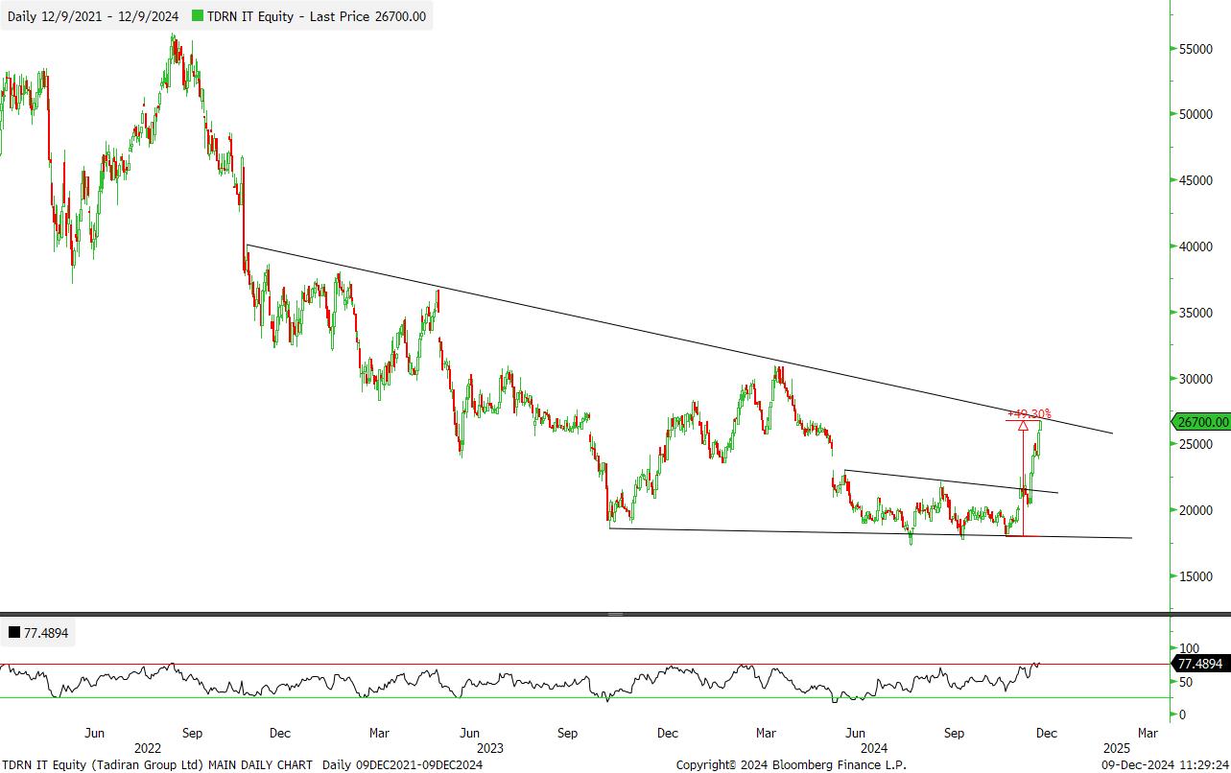The image size is (1231, 773).
Task: Click the 55000 price axis label
Action: (1196, 48)
